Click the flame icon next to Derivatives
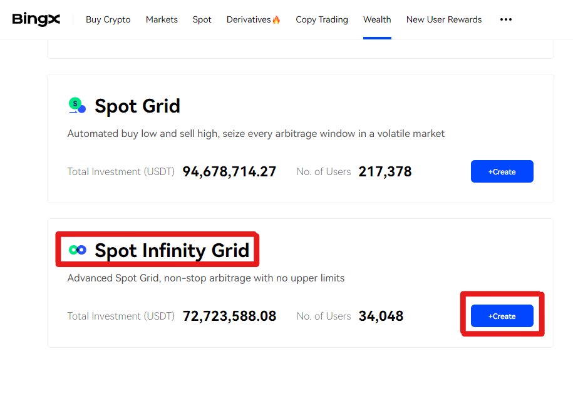 (276, 19)
